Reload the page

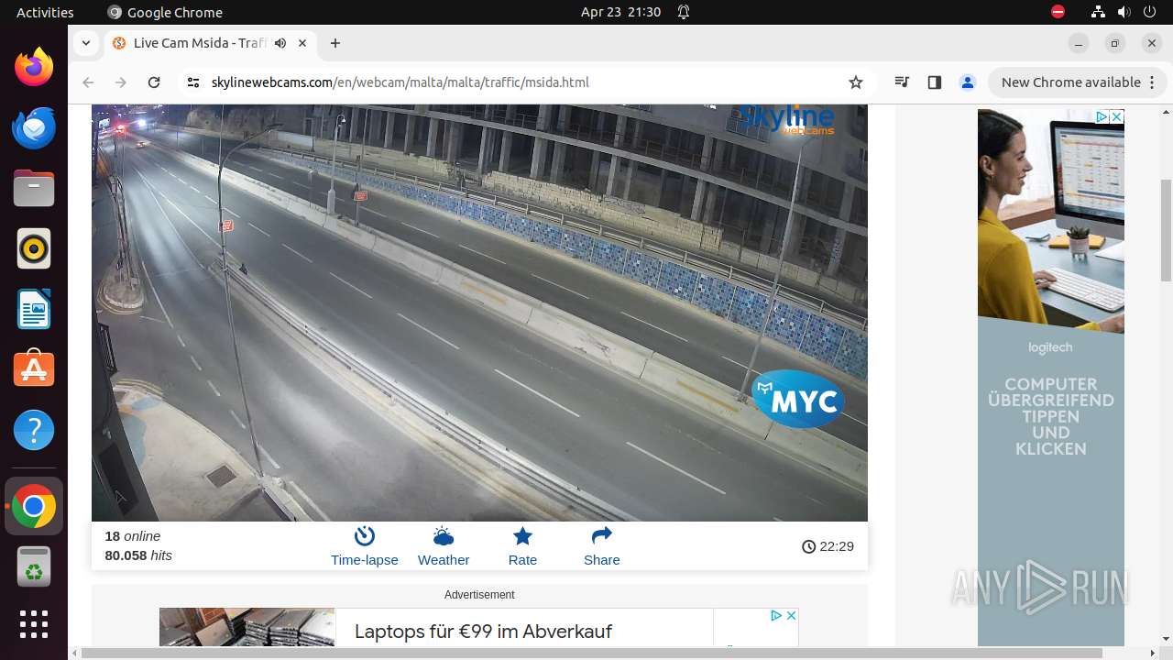pyautogui.click(x=154, y=82)
